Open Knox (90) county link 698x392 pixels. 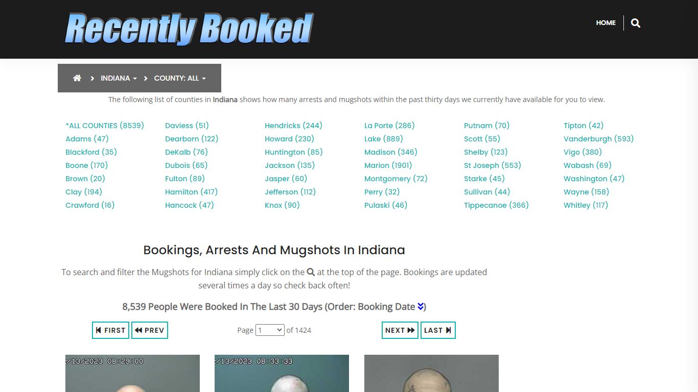(282, 205)
